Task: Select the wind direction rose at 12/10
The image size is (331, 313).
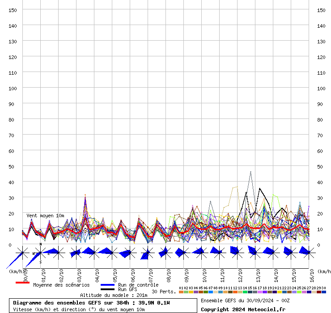Action: [x=237, y=253]
